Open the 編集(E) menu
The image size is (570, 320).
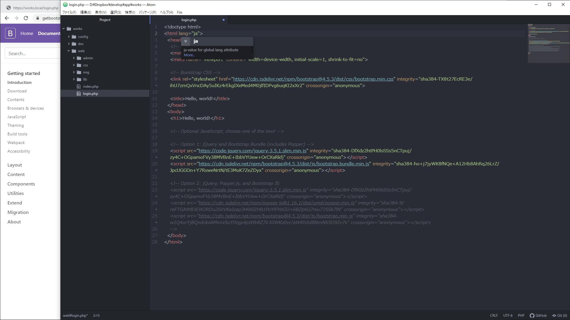(86, 12)
